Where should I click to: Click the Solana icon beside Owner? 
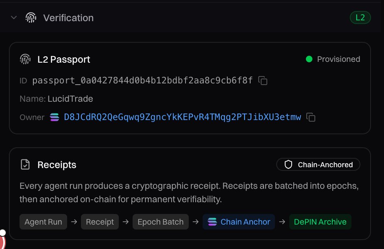[x=55, y=117]
